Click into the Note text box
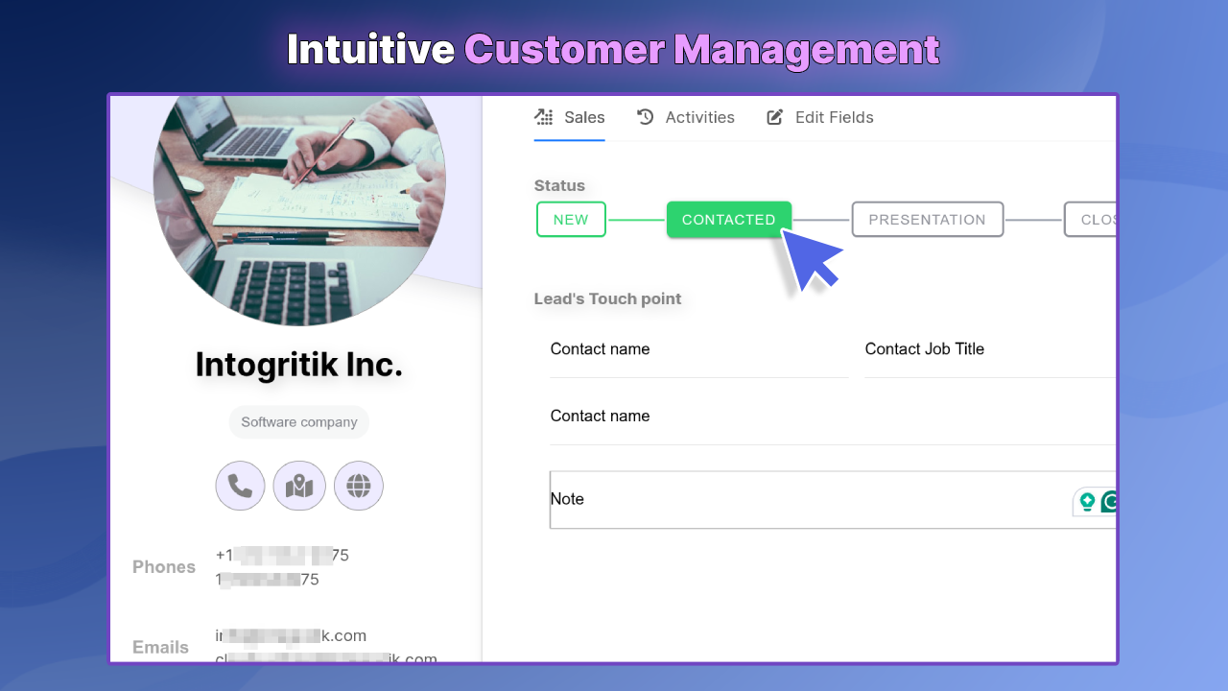1228x691 pixels. 833,500
